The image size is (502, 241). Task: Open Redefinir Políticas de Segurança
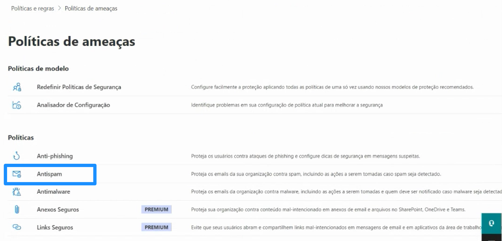coord(79,87)
